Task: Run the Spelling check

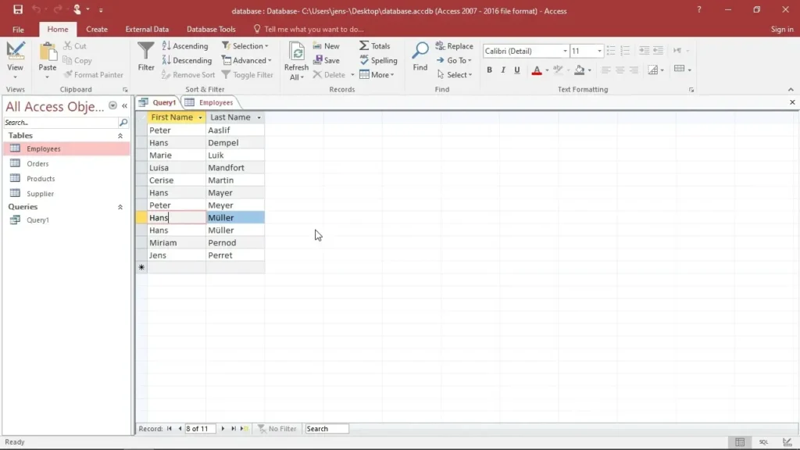Action: pos(377,61)
